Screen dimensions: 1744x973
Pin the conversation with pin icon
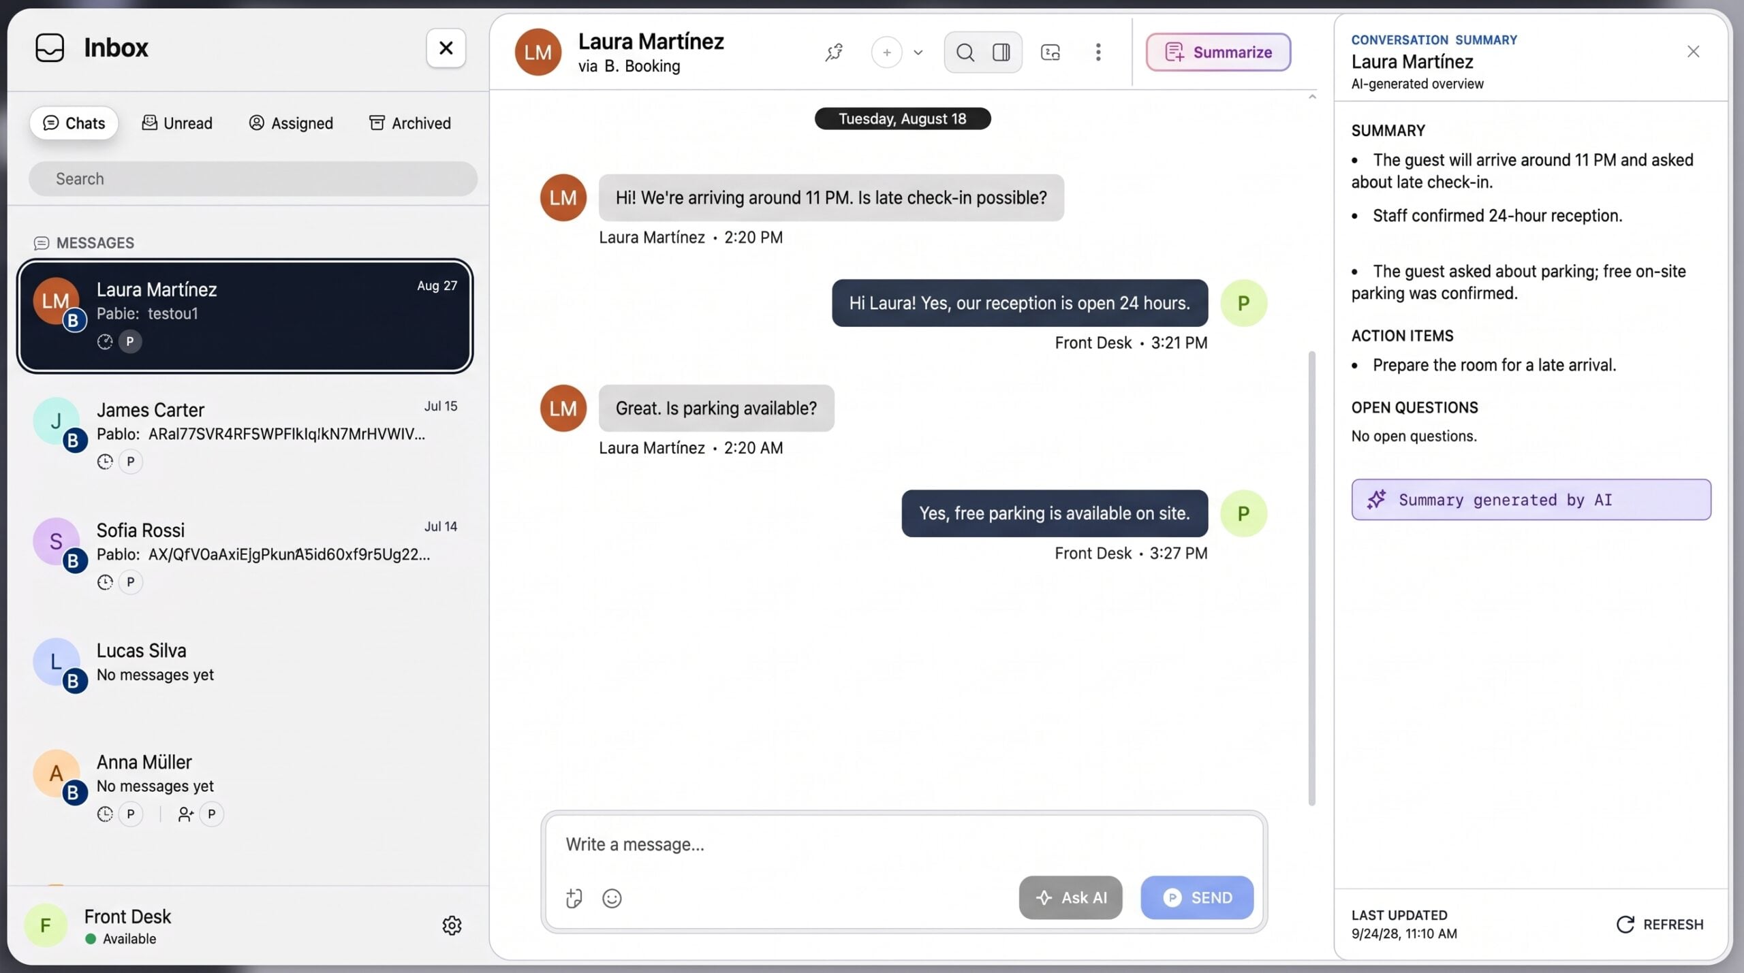(x=834, y=52)
